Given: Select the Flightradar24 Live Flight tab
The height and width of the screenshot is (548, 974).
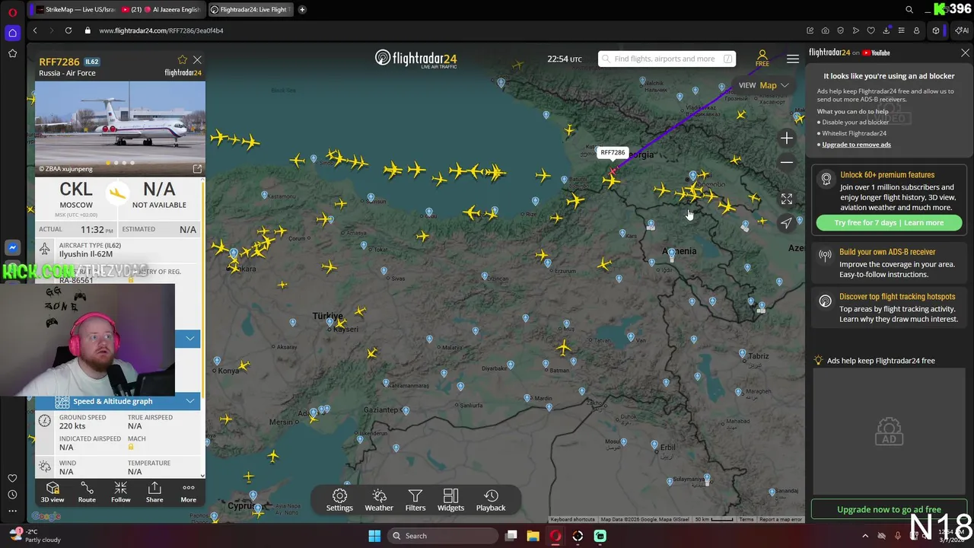Looking at the screenshot, I should point(250,9).
